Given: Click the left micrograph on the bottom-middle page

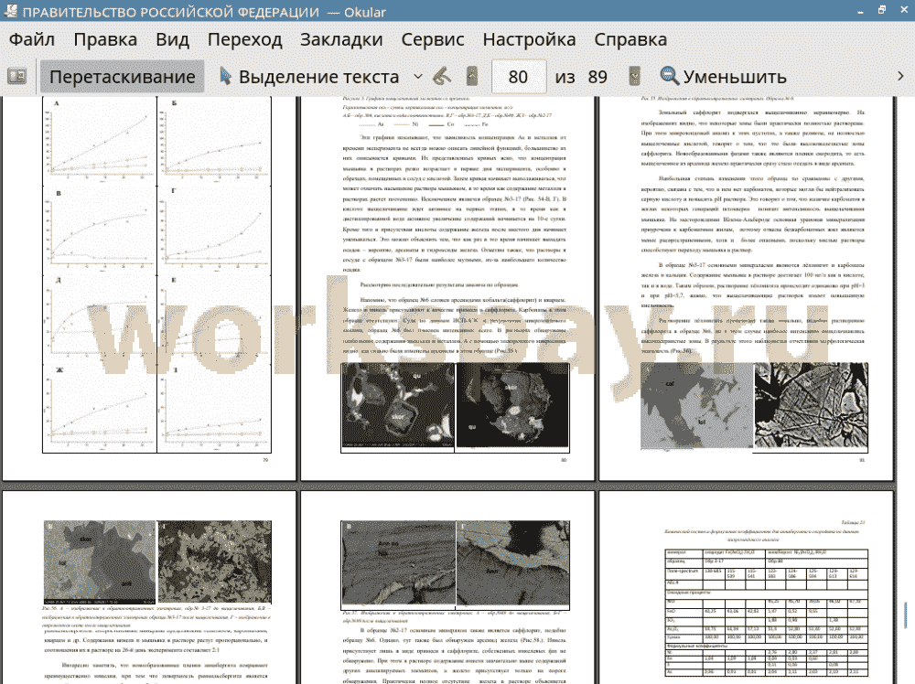Looking at the screenshot, I should click(x=398, y=563).
